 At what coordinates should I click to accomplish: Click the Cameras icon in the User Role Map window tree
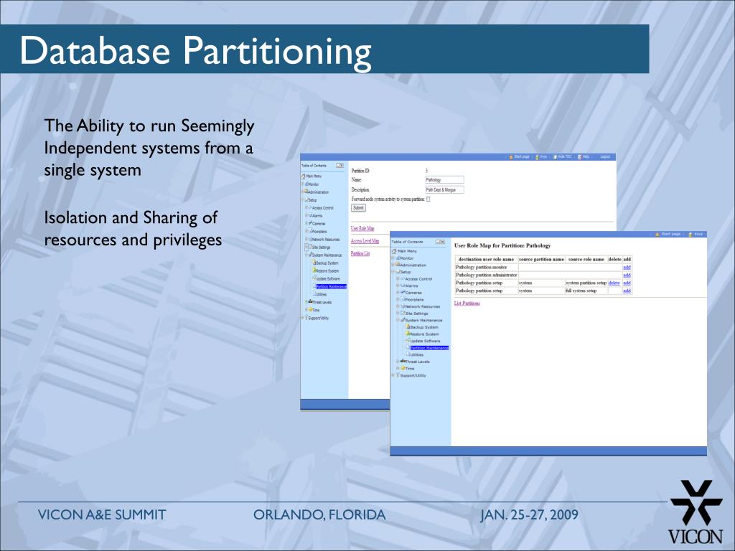coord(403,293)
